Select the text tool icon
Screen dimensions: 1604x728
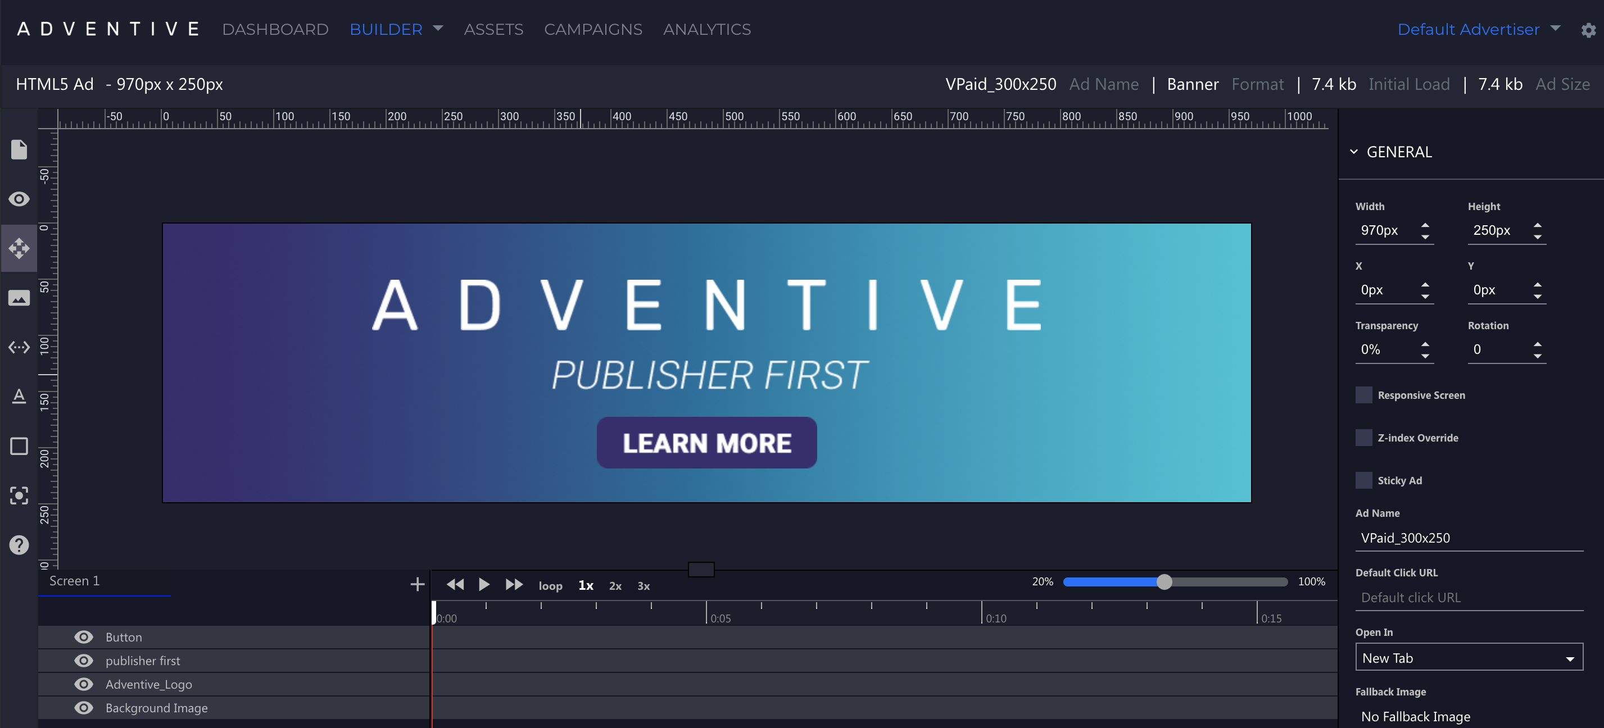pos(19,397)
